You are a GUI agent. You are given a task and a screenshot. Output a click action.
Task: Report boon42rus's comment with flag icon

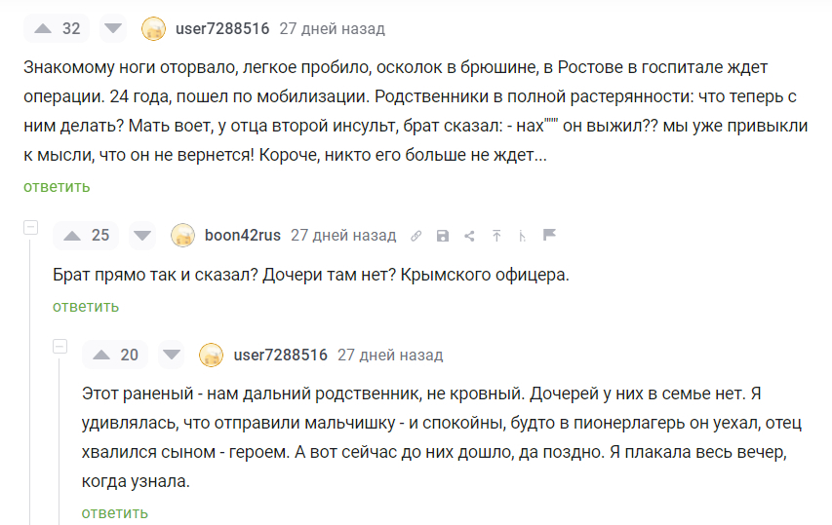(x=549, y=236)
